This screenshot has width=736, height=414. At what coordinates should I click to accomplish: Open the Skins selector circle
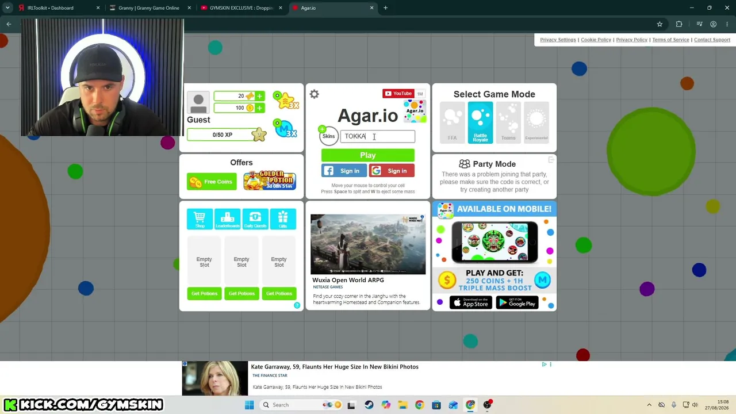tap(328, 136)
